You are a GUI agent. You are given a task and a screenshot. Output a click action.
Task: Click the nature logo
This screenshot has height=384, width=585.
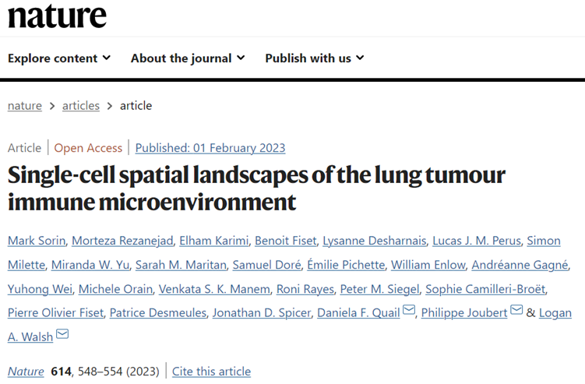click(x=57, y=16)
